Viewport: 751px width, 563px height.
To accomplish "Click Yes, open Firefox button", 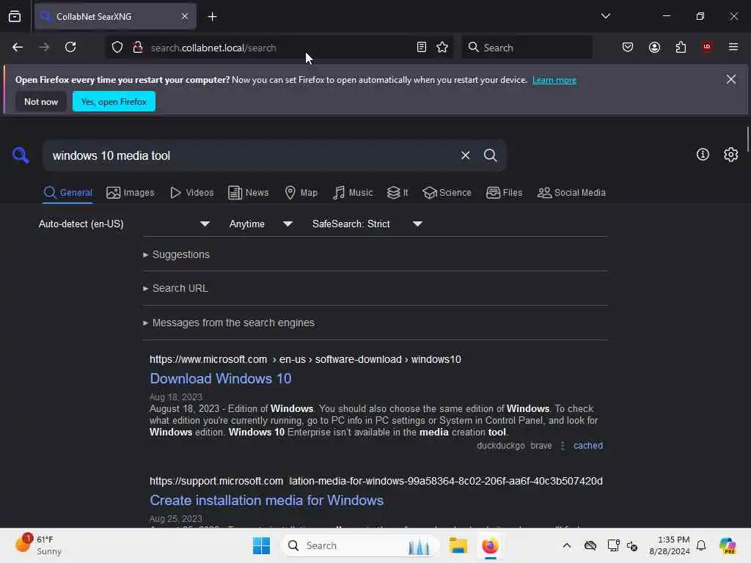I will click(114, 101).
